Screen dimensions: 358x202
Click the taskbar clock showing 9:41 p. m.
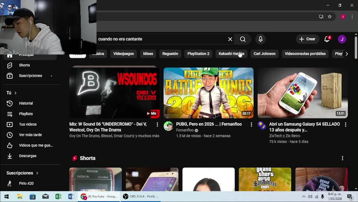334,197
